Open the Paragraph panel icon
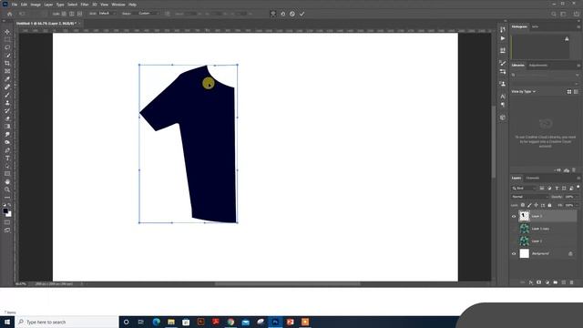The width and height of the screenshot is (583, 328). [503, 105]
